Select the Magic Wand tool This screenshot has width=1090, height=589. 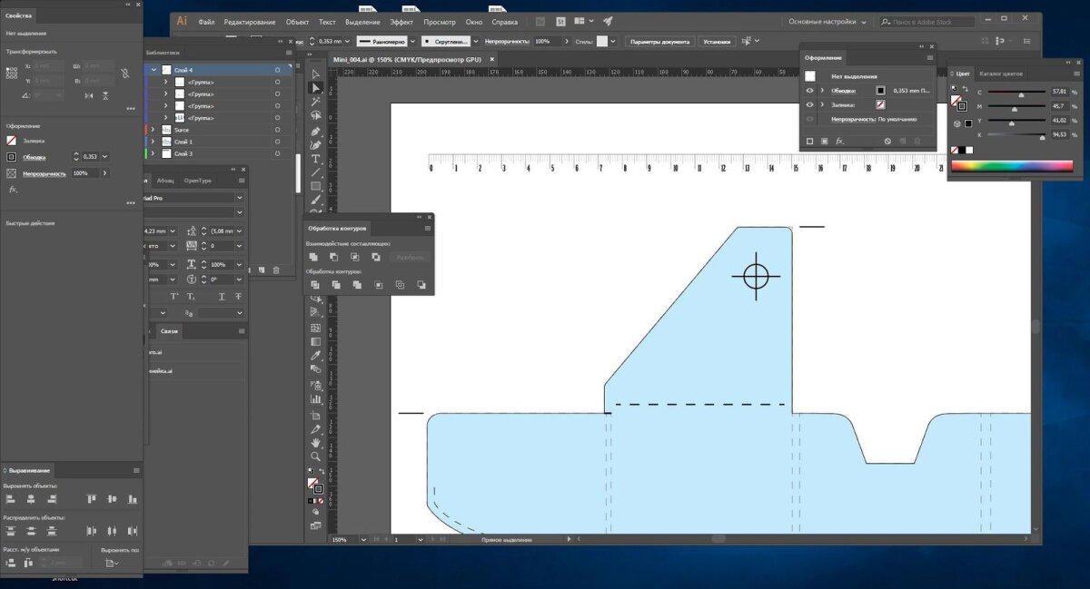315,102
